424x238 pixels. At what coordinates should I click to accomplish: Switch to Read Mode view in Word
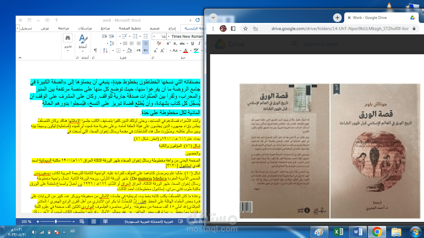[x=106, y=222]
